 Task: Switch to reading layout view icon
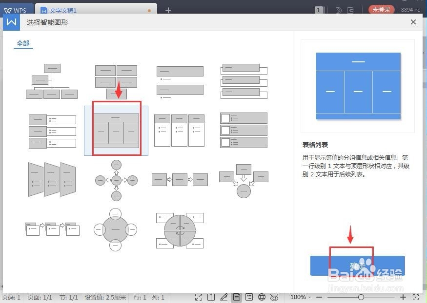(211, 297)
